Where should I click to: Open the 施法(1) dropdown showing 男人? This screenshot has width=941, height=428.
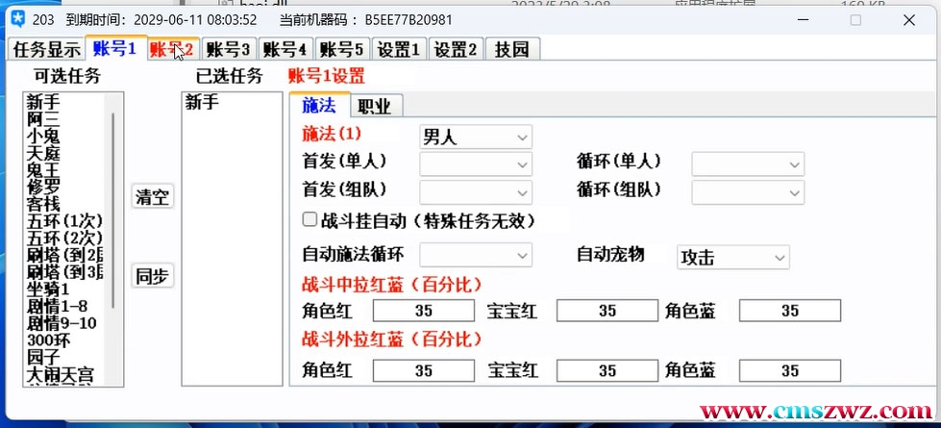pyautogui.click(x=476, y=137)
